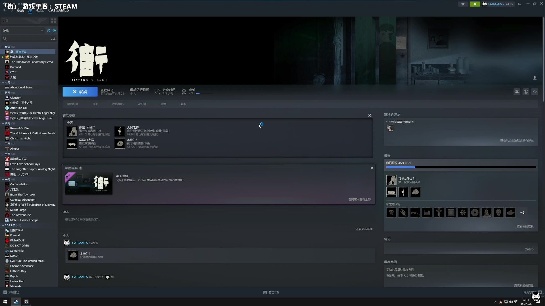The width and height of the screenshot is (545, 306).
Task: Open the Windows Start menu
Action: [5, 302]
